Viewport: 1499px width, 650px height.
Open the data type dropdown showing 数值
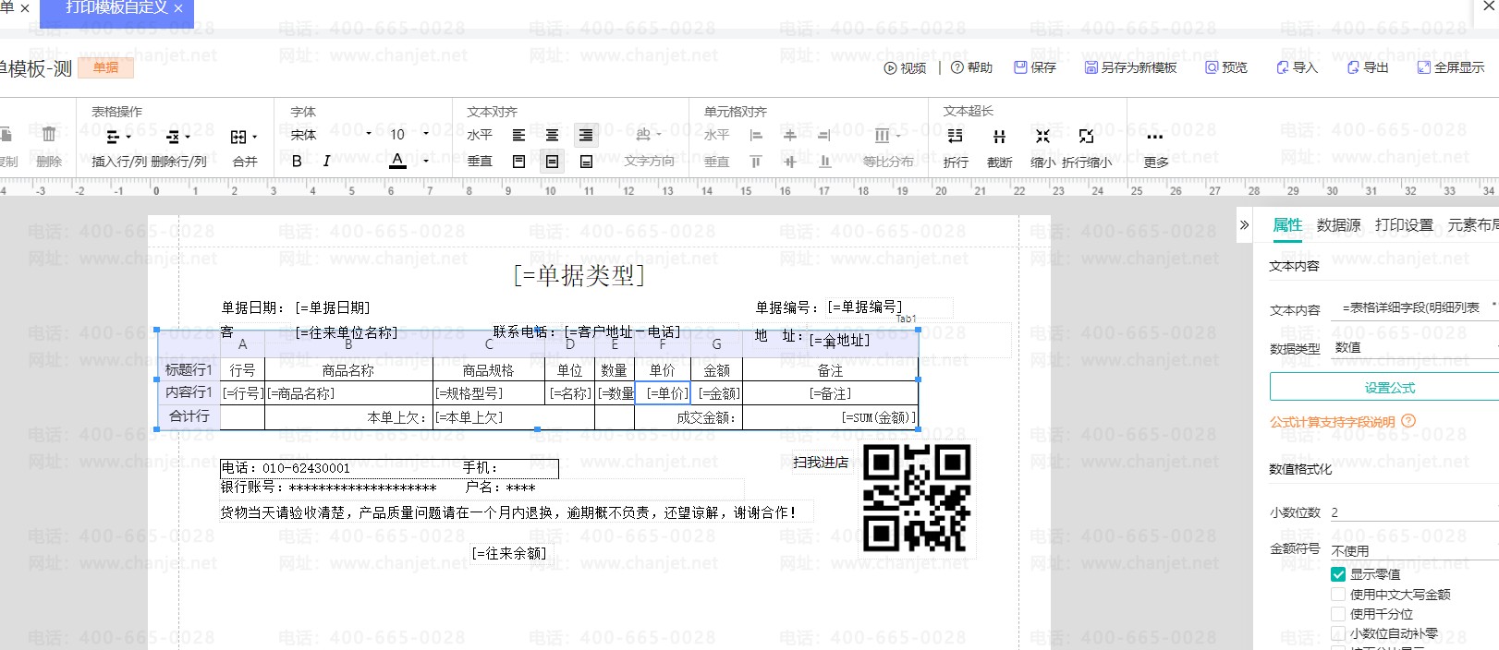click(x=1414, y=347)
